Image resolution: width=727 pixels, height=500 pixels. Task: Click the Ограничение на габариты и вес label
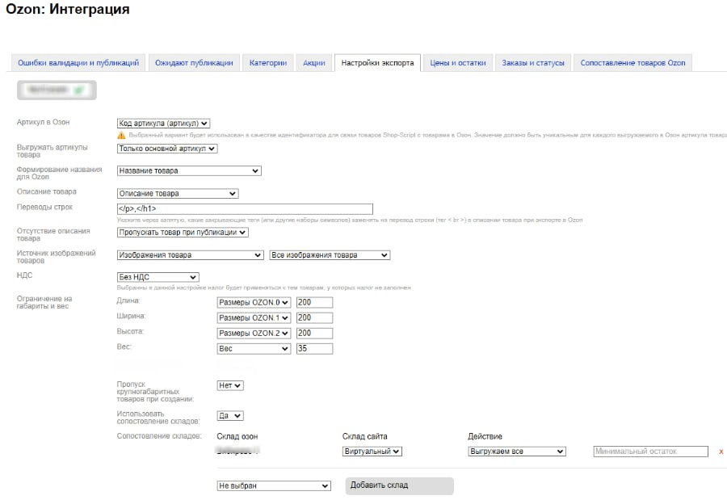44,302
